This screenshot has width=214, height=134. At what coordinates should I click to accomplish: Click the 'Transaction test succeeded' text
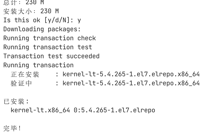[x=51, y=56]
